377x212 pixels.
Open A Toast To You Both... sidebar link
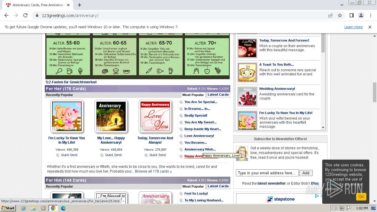point(276,64)
